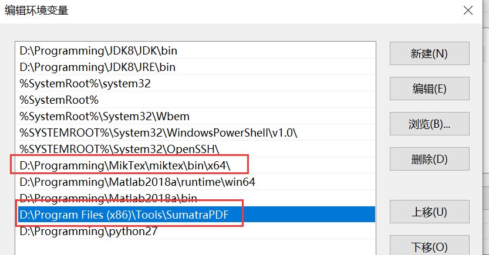The image size is (489, 255).
Task: Select the D:\Programming\JDK8\JRE\bin entry
Action: point(195,67)
